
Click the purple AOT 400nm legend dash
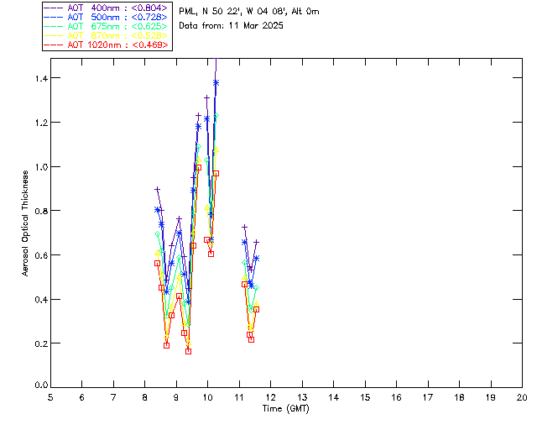coord(54,8)
